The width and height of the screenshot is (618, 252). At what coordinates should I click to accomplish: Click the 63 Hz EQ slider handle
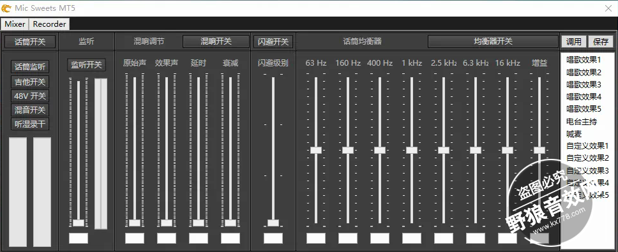pyautogui.click(x=316, y=150)
